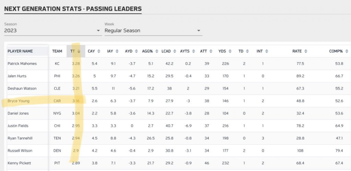The height and width of the screenshot is (171, 351).
Task: Click the ATT column sort arrows
Action: point(211,51)
